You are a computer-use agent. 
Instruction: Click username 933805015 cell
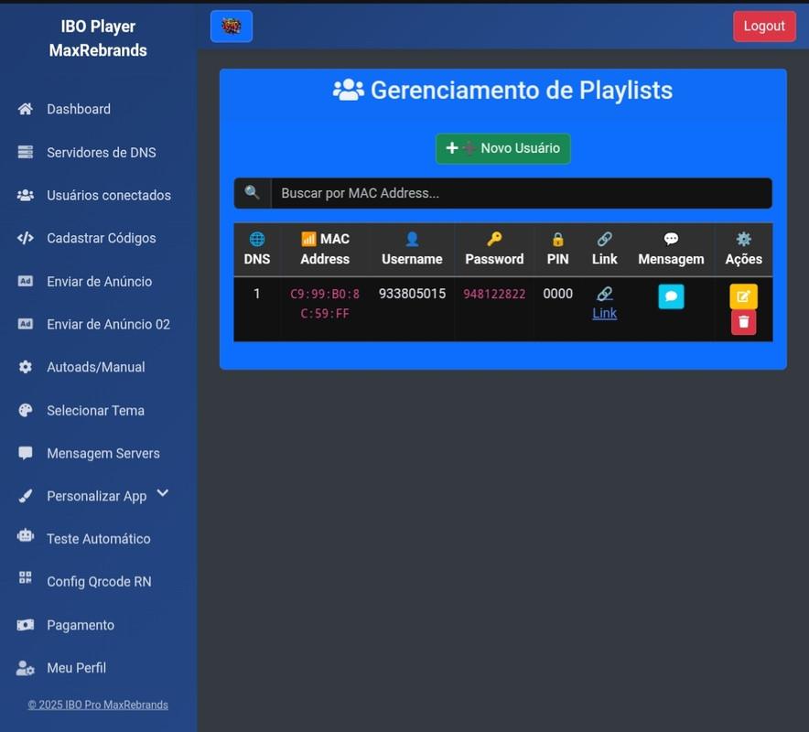tap(412, 294)
